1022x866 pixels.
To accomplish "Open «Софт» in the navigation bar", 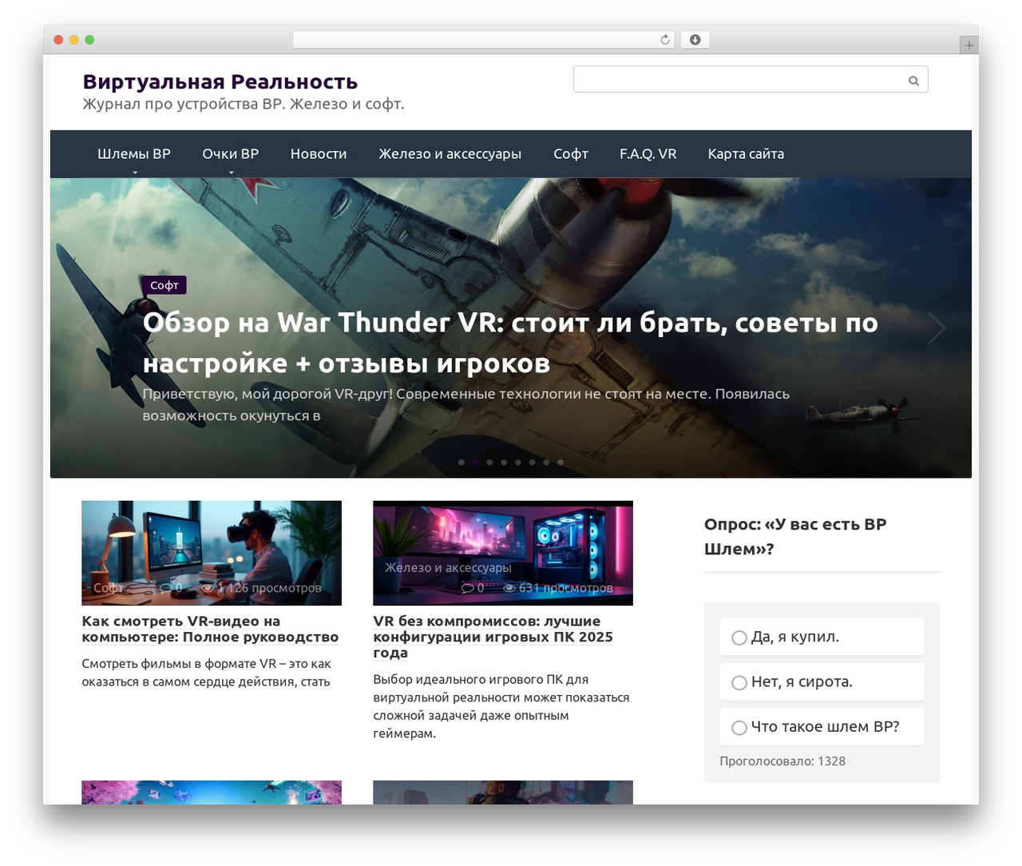I will click(x=571, y=154).
